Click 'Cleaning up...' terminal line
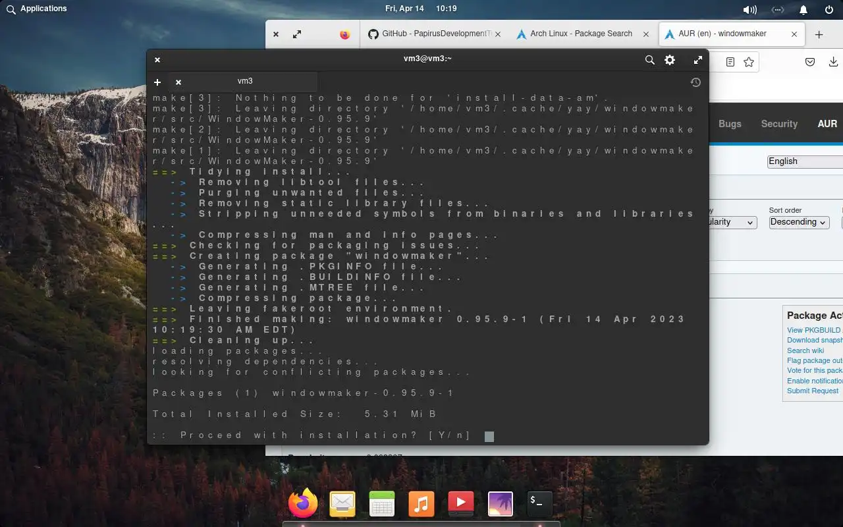 (234, 341)
